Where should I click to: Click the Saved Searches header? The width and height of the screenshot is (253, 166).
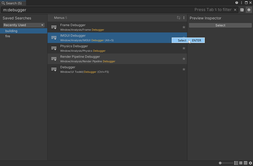17,18
